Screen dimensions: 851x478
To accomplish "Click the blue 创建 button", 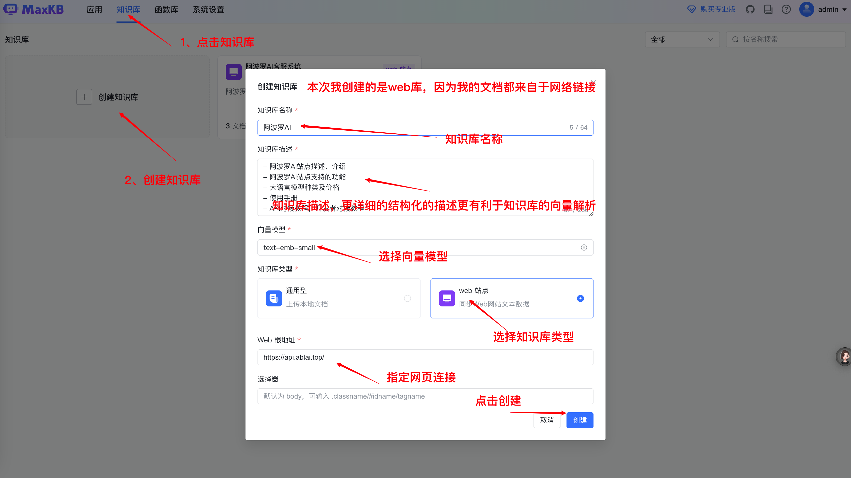I will (579, 420).
